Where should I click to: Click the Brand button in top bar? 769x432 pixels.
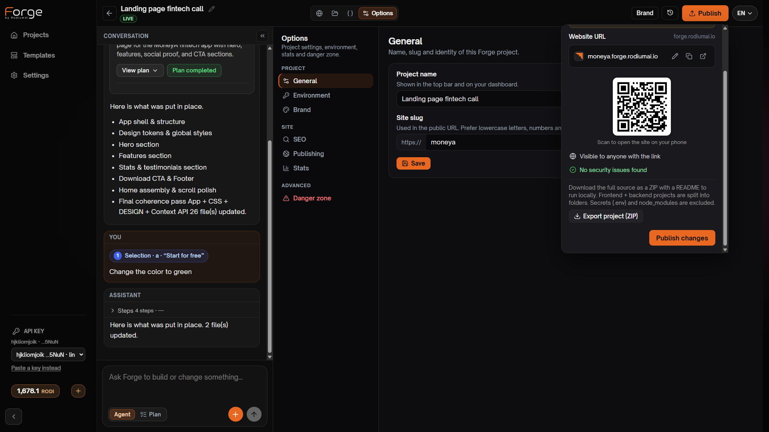coord(644,13)
